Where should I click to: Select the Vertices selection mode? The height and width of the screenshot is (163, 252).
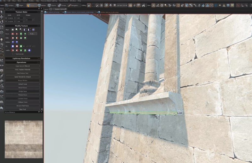10,5
